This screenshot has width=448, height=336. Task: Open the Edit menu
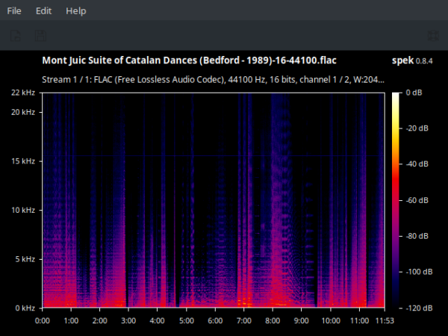pos(44,11)
